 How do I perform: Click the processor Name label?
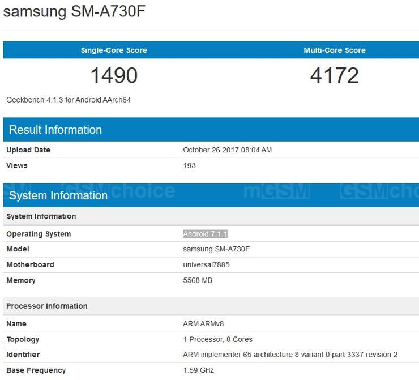click(16, 323)
